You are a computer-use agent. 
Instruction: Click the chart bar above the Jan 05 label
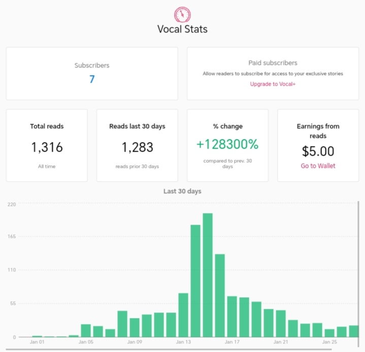coord(86,330)
